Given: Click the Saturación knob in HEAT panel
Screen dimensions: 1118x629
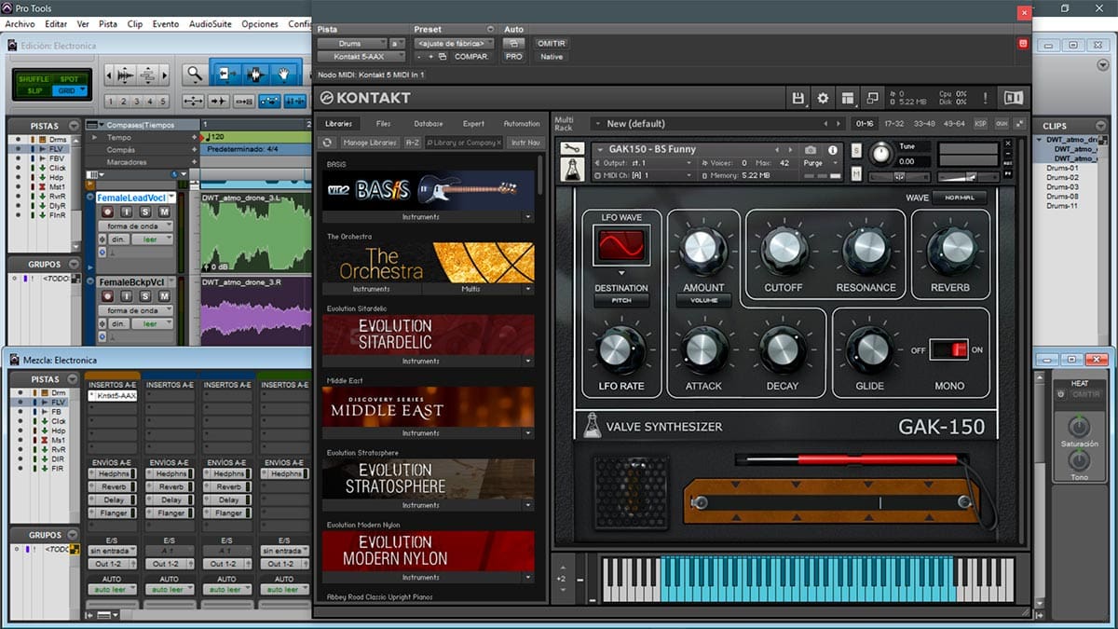Looking at the screenshot, I should [1079, 428].
